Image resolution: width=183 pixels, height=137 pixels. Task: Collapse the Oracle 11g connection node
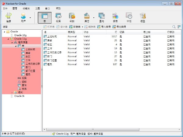tap(8, 39)
